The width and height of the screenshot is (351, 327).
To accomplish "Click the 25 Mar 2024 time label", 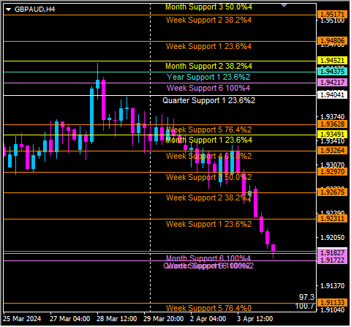I will [x=22, y=319].
